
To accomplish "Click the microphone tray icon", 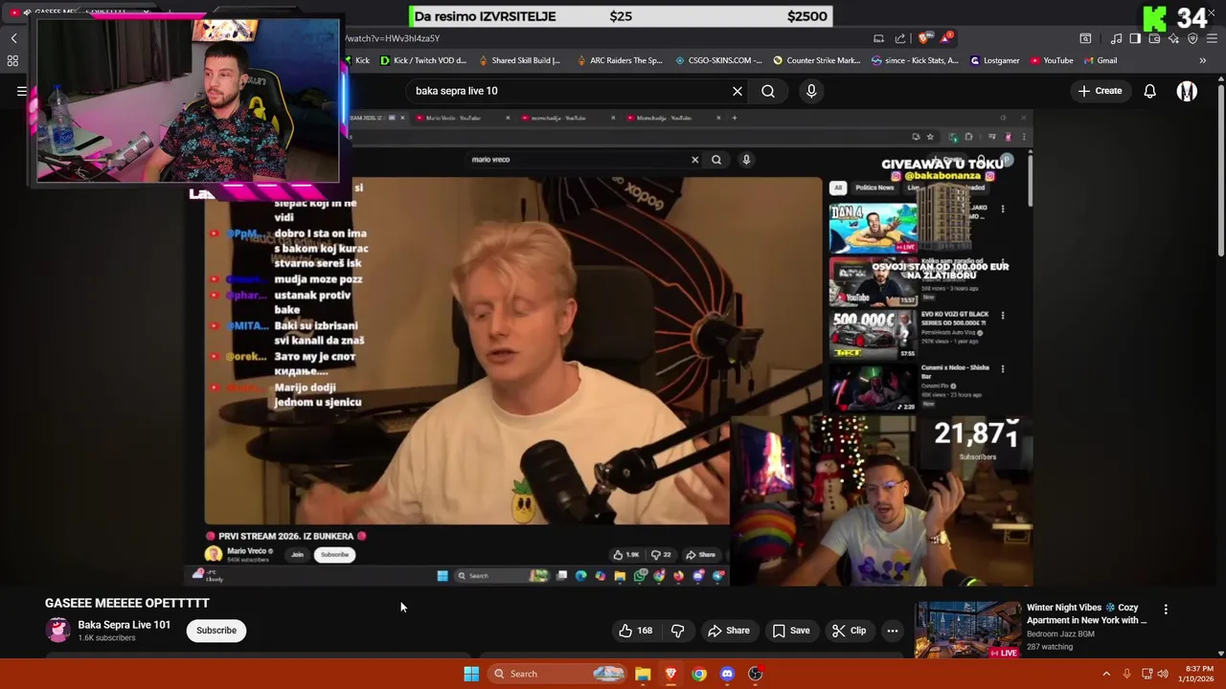I will 1126,674.
